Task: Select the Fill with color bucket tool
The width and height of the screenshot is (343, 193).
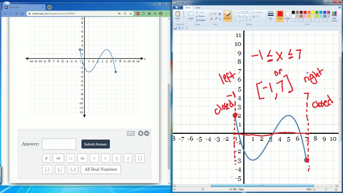Action: pyautogui.click(x=215, y=14)
